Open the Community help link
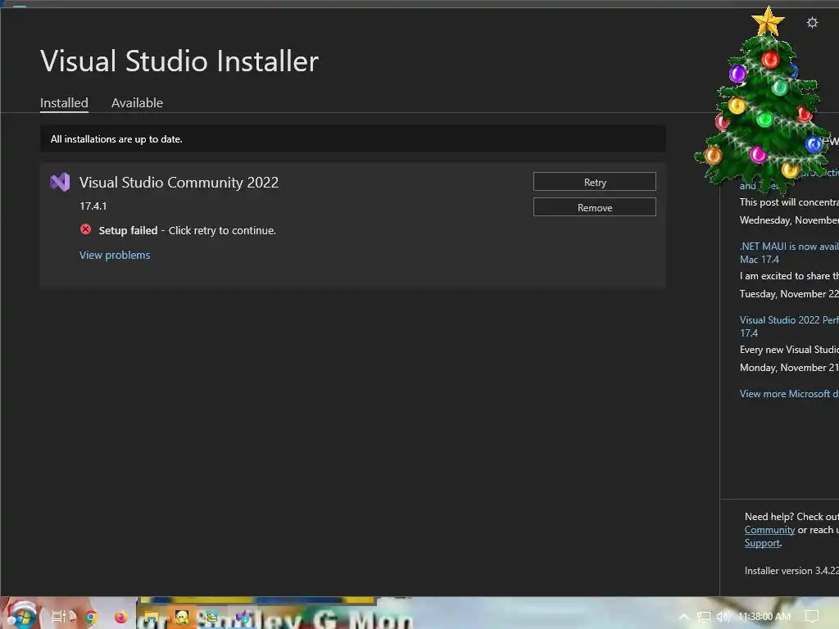Viewport: 839px width, 629px height. [x=769, y=530]
